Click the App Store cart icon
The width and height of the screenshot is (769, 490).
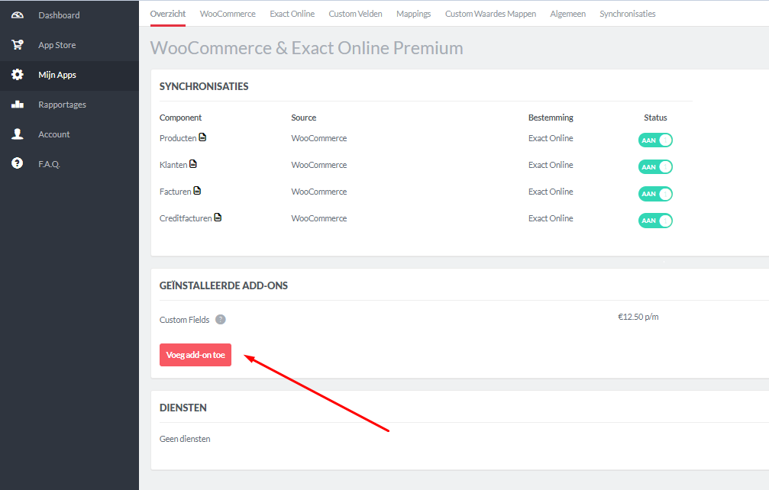click(x=17, y=44)
